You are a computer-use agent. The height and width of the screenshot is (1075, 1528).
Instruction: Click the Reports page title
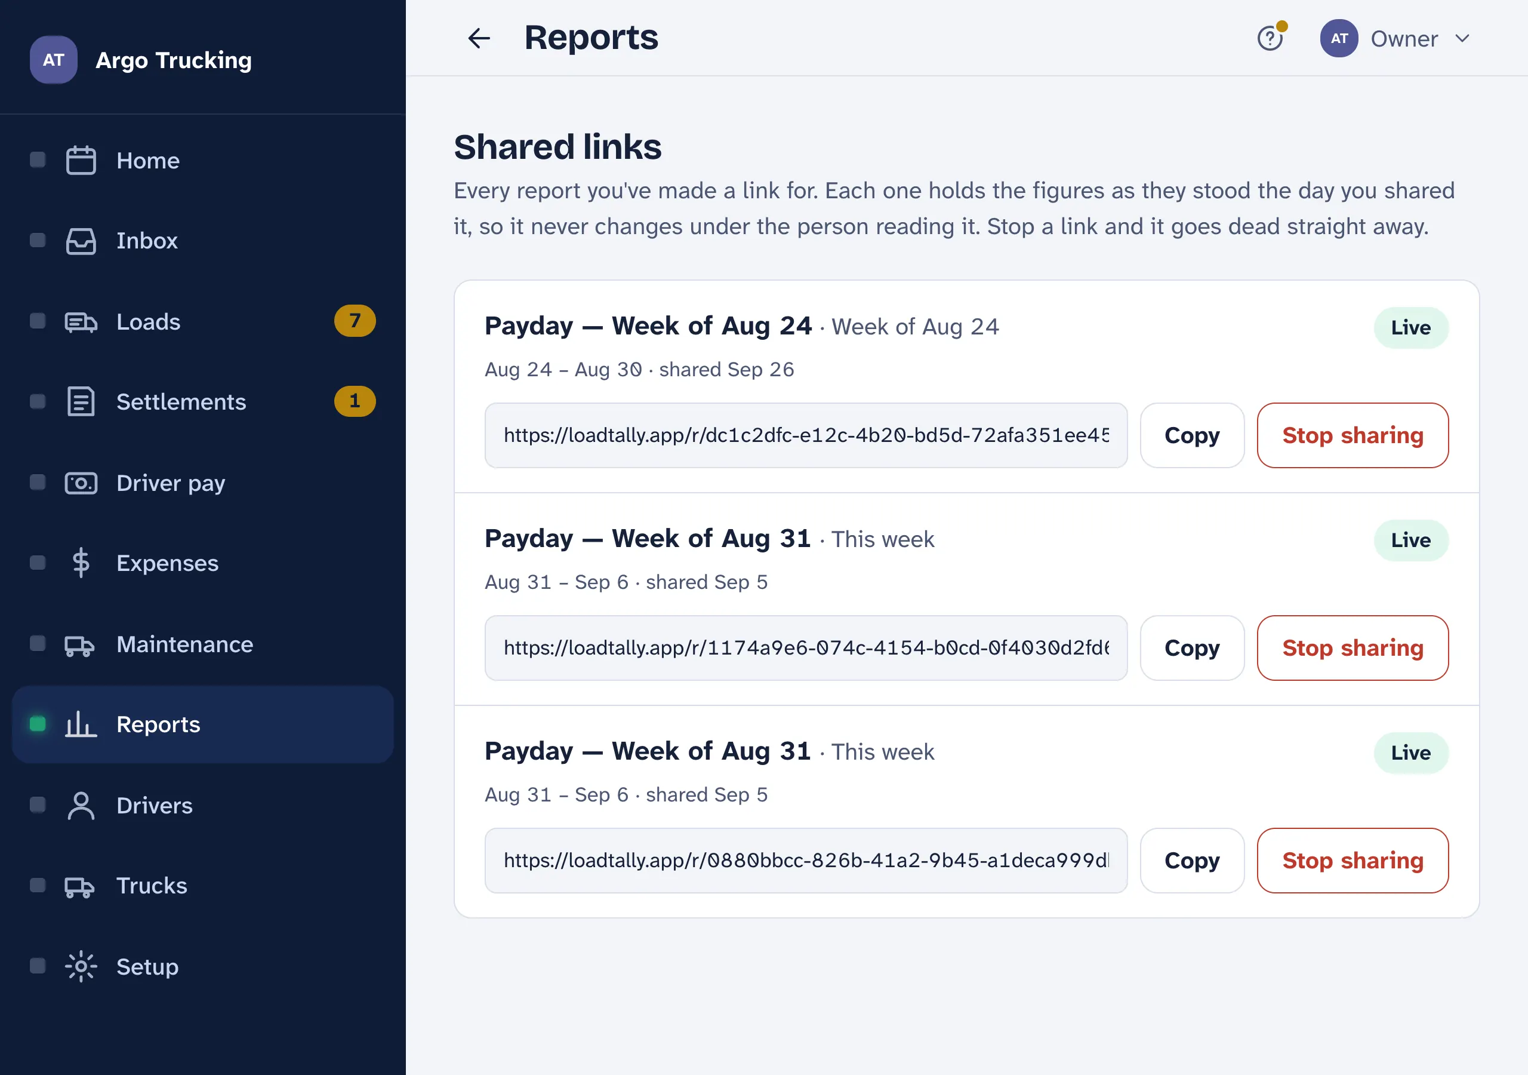(x=591, y=38)
